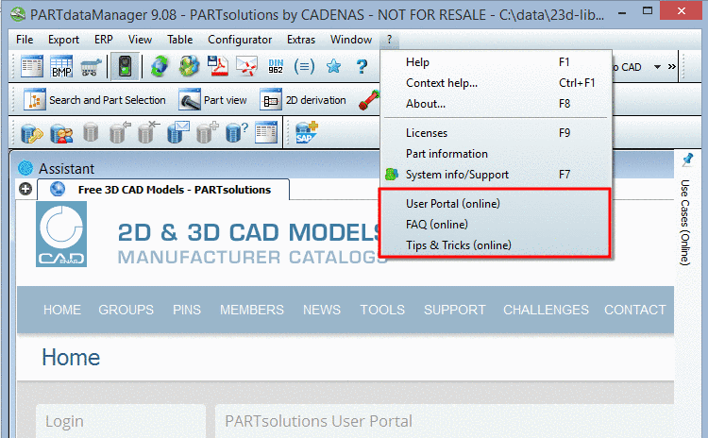
Task: Click the database with back arrow icon
Action: coord(120,133)
